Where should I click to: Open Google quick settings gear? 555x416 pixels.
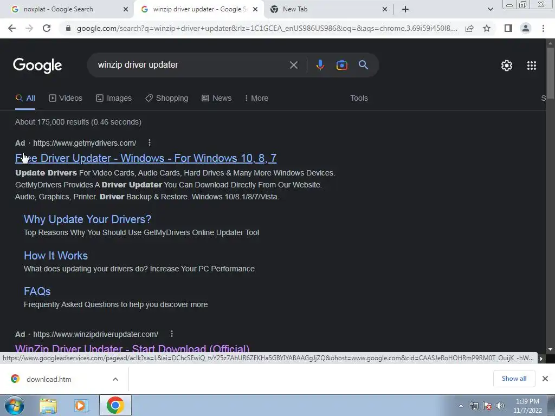coord(507,66)
